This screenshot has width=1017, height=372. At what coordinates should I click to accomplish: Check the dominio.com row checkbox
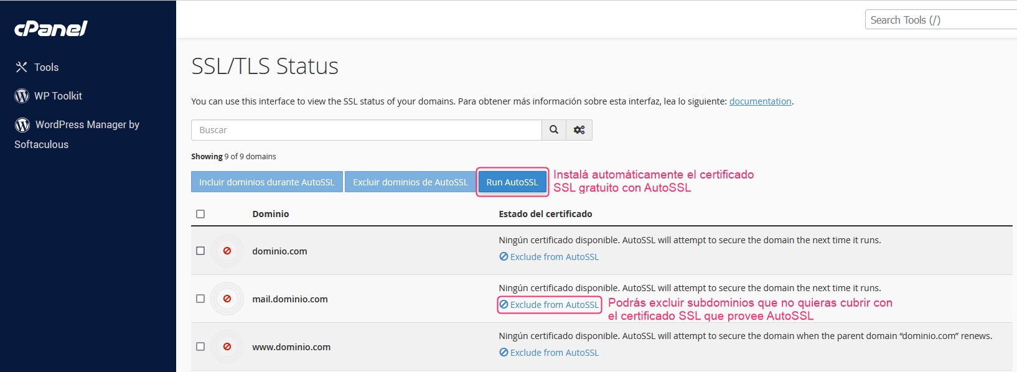(x=200, y=251)
